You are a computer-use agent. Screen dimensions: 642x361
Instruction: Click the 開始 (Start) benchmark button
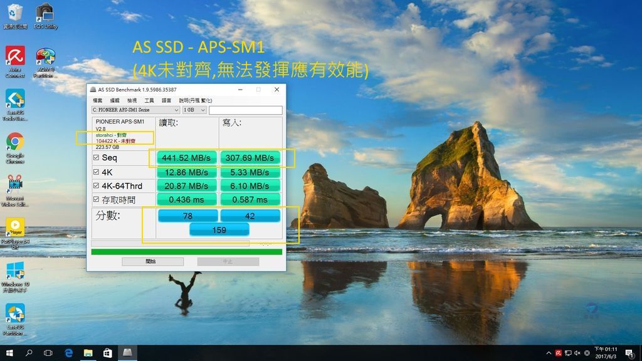[x=153, y=261]
